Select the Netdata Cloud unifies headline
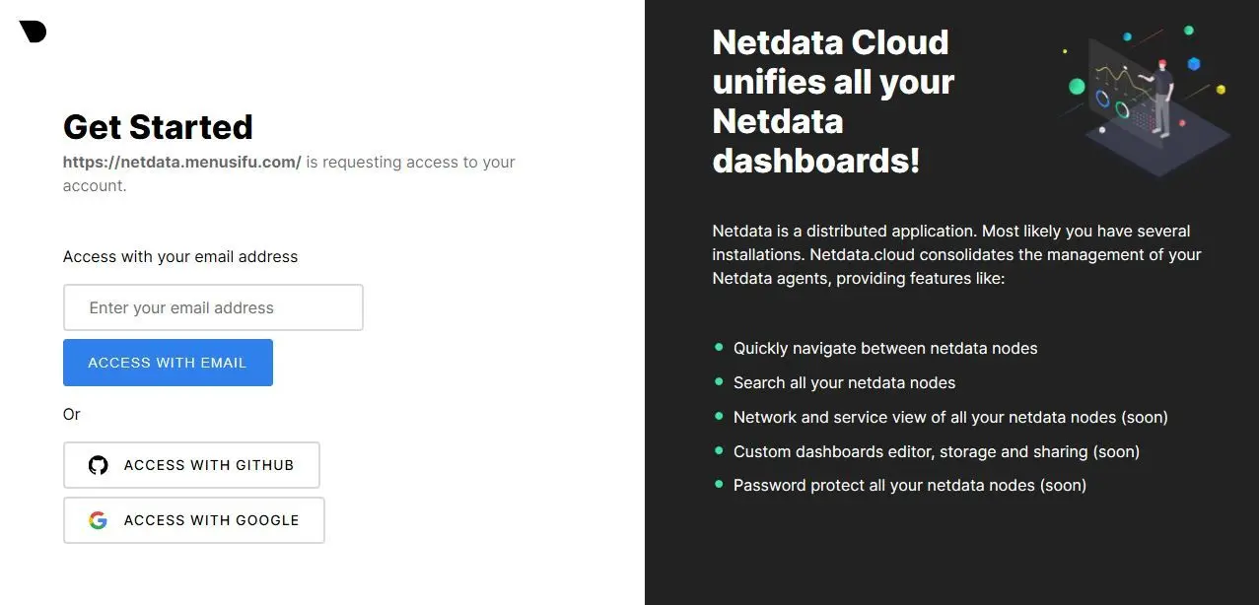This screenshot has width=1259, height=605. click(x=833, y=101)
